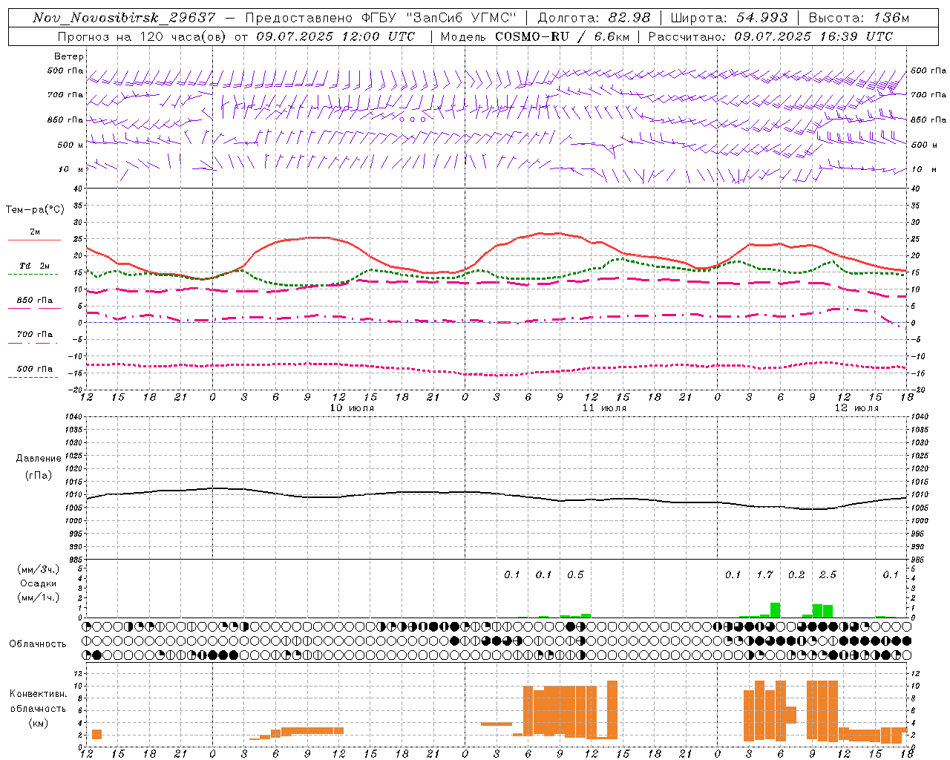950x760 pixels.
Task: Click the 'Конвективн.' convective cloud label
Action: 39,694
